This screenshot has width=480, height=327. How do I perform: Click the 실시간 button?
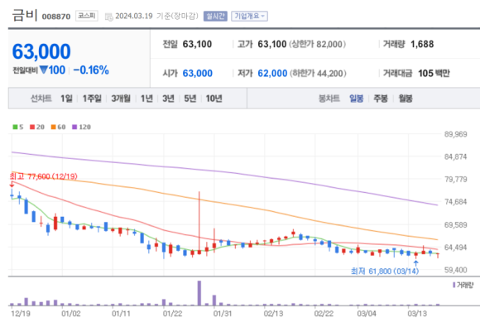215,16
